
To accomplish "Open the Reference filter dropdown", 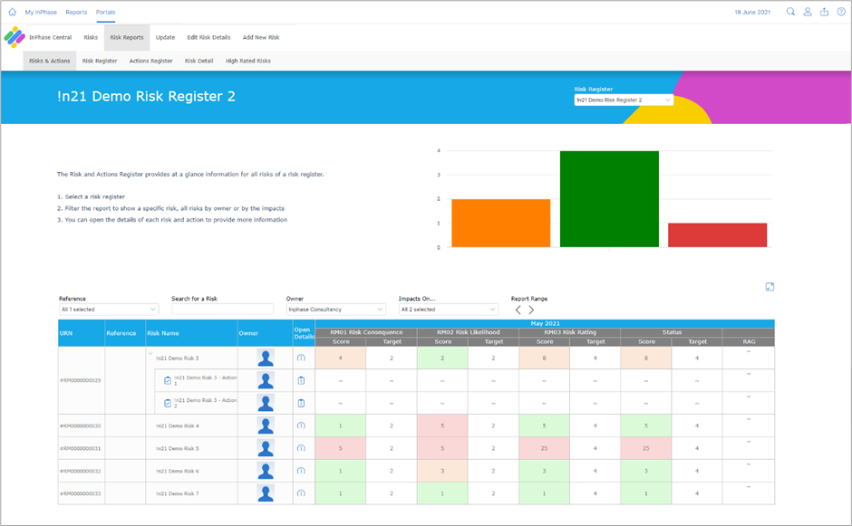I will (x=109, y=310).
